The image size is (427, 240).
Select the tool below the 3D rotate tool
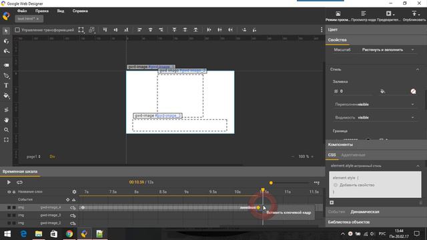click(x=6, y=51)
